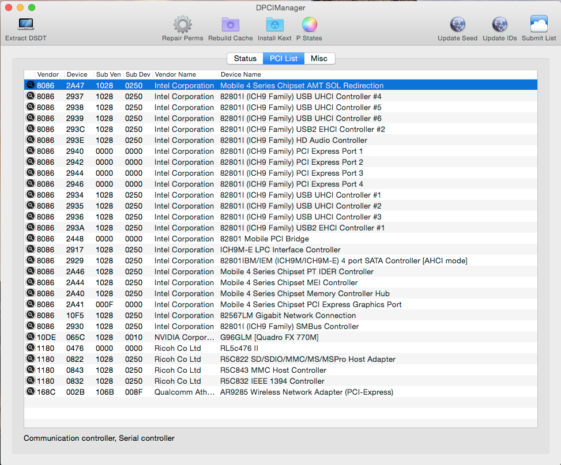Screen dimensions: 561x465
Task: Click the green zoom window button
Action: (32, 7)
